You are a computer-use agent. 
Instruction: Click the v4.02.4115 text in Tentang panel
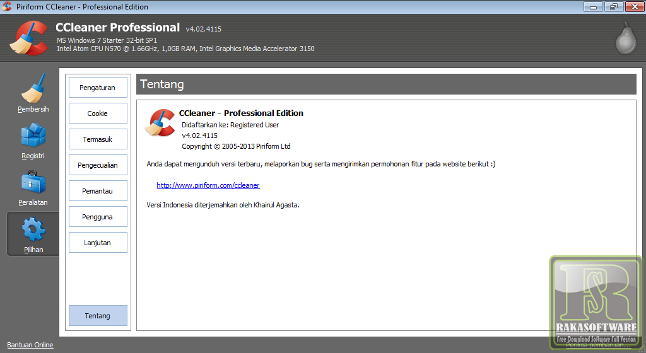coord(200,136)
